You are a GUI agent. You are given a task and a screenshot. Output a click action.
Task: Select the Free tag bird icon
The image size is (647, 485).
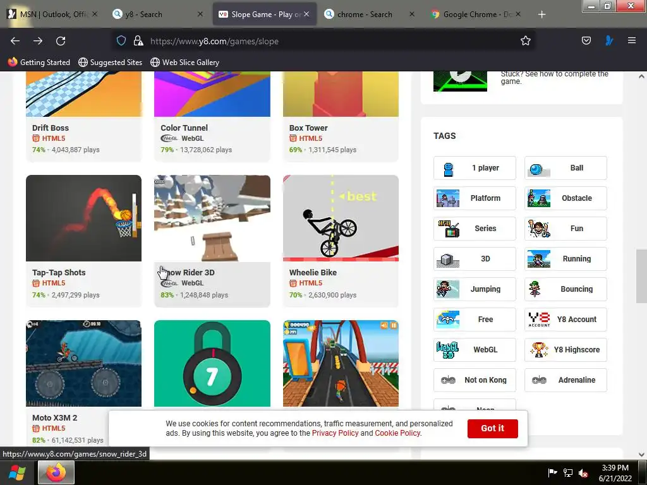pyautogui.click(x=448, y=320)
